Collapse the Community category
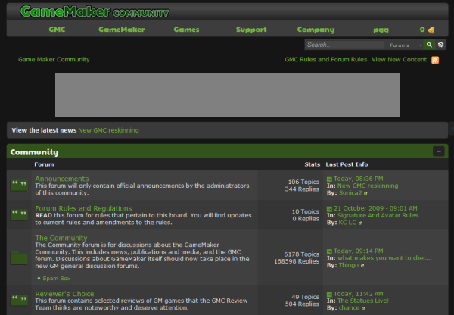 [439, 151]
